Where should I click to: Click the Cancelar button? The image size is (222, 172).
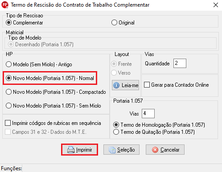coord(165,150)
